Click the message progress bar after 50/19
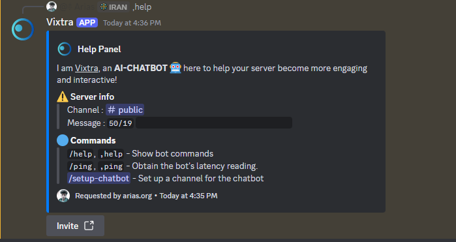The image size is (456, 242). (x=214, y=123)
